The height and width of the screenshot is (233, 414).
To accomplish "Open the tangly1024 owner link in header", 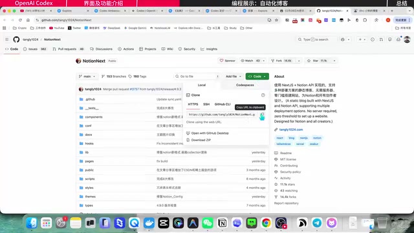I will tap(30, 39).
